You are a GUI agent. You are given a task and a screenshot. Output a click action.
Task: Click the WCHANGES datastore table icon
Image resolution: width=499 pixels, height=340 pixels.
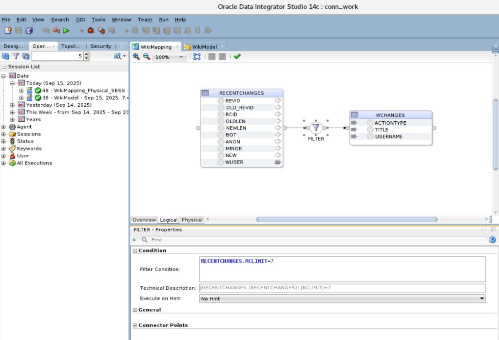355,115
